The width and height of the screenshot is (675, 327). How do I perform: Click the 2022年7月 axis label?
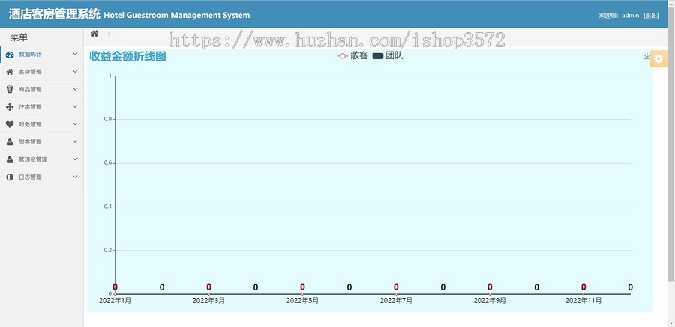[x=396, y=301]
